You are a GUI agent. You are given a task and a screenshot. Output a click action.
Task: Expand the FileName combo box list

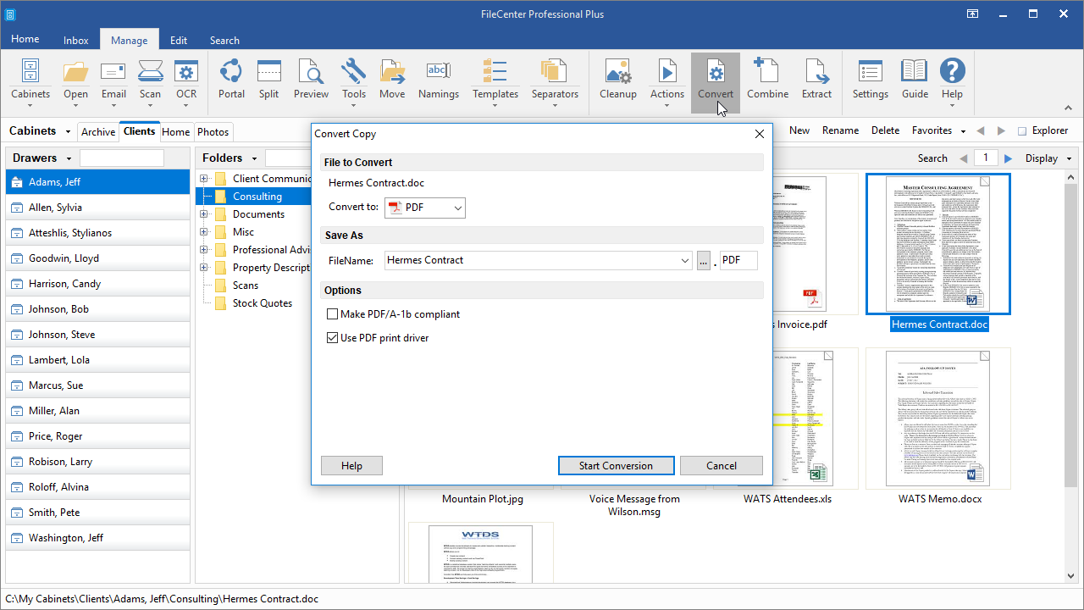pos(685,261)
